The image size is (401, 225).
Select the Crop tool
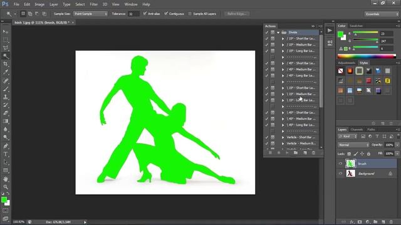tap(6, 64)
